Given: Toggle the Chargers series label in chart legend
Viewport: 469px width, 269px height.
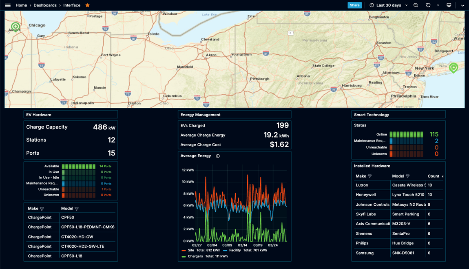Looking at the screenshot, I should point(195,256).
